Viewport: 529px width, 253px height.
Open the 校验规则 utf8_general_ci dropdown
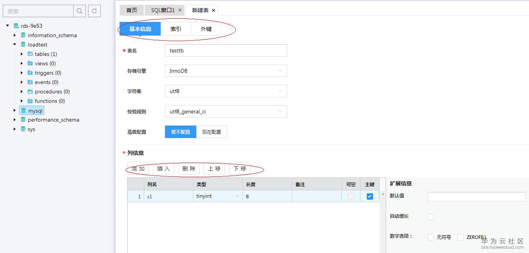pos(226,111)
